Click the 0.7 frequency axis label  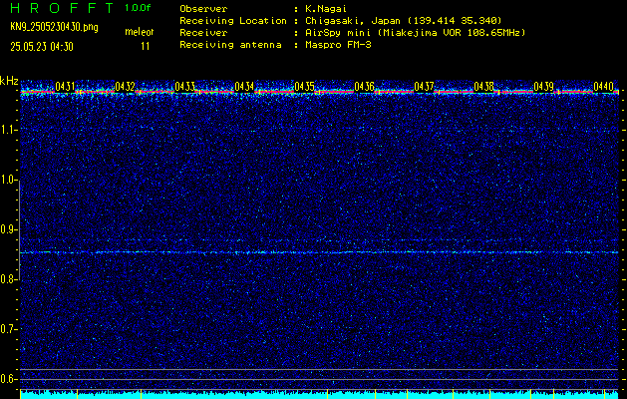pos(9,329)
